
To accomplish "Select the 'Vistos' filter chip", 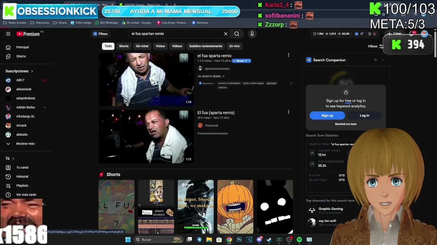I will 160,46.
